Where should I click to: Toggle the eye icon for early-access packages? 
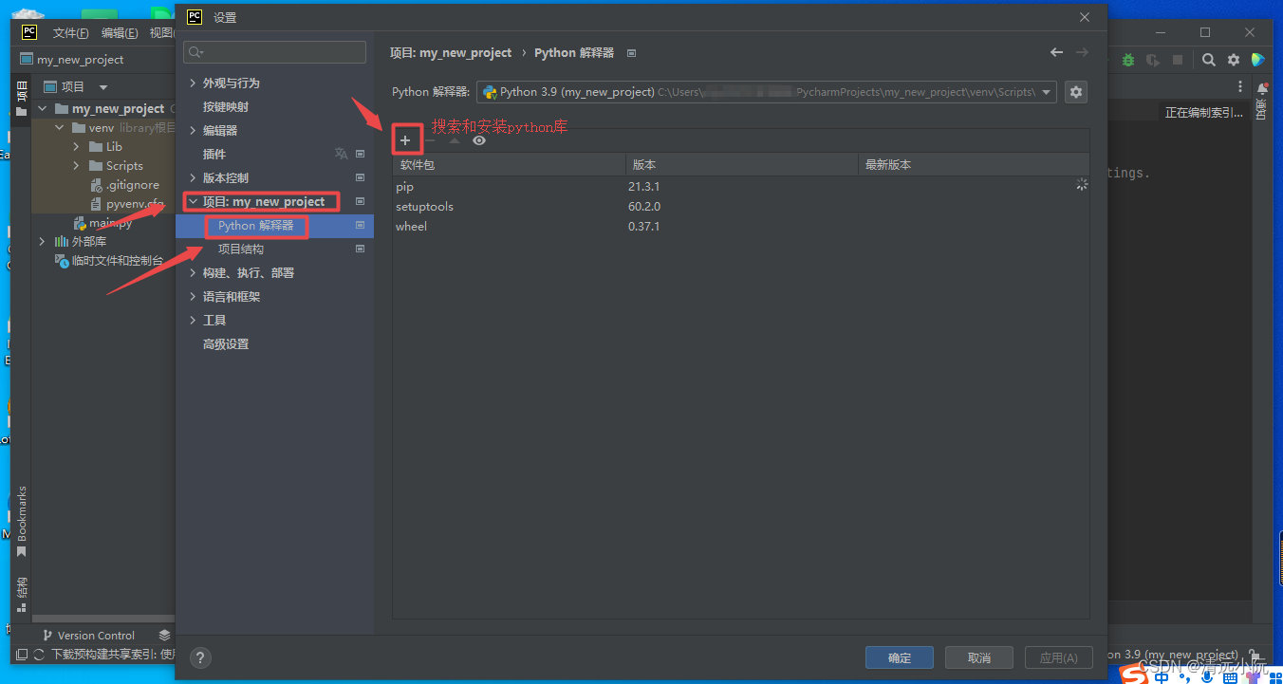pos(479,140)
